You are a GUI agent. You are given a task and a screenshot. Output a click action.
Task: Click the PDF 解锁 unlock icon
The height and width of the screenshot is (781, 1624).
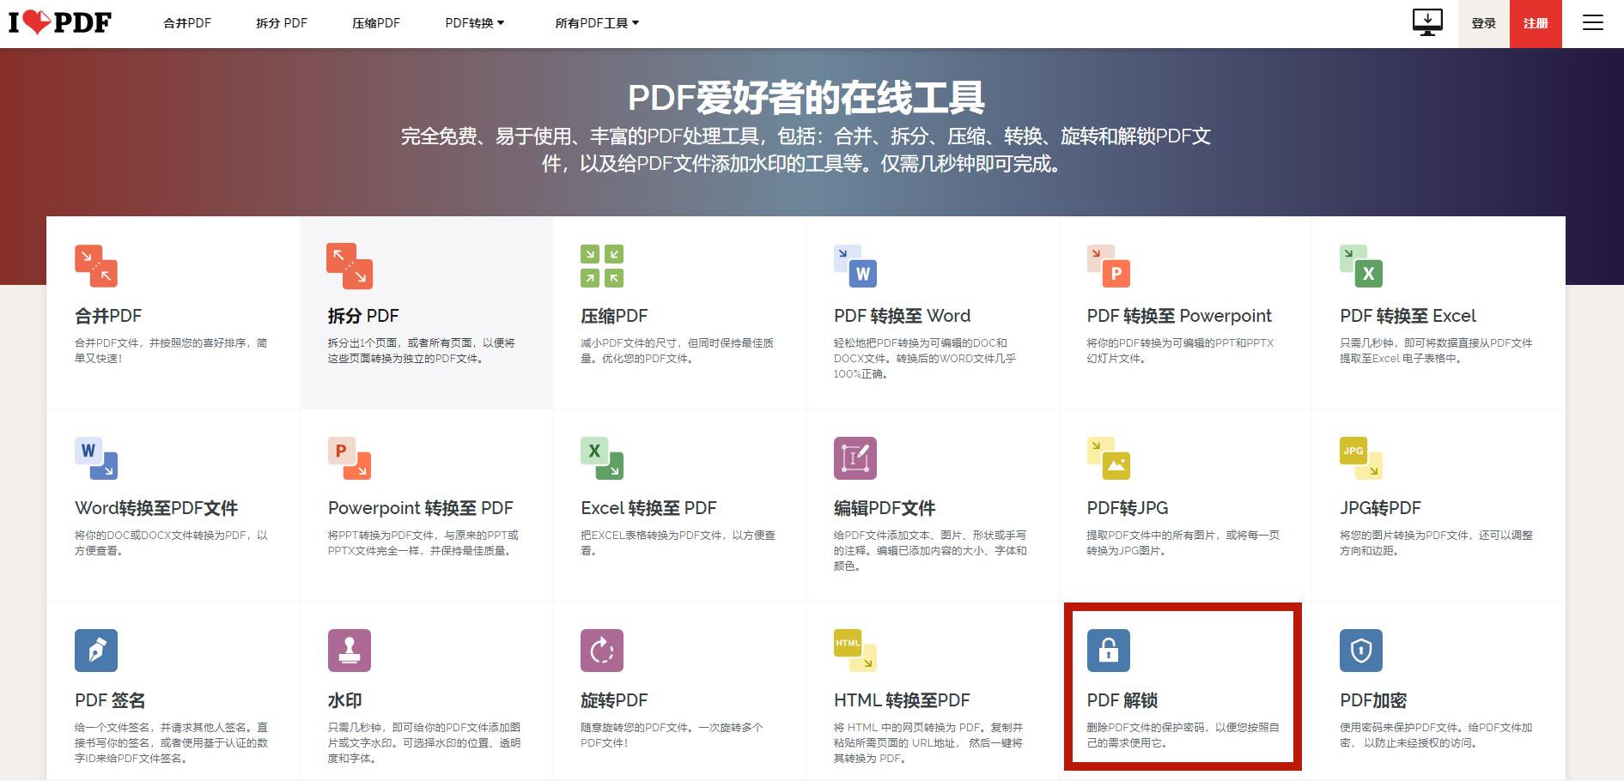tap(1109, 651)
